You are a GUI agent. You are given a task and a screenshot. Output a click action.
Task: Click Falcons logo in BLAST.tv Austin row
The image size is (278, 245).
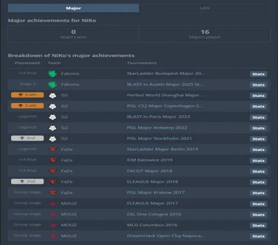tap(52, 85)
